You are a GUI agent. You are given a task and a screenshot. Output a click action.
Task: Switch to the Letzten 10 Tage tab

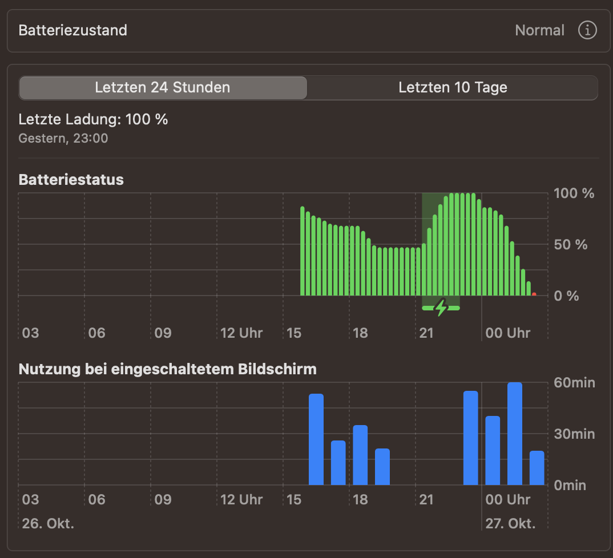(453, 88)
